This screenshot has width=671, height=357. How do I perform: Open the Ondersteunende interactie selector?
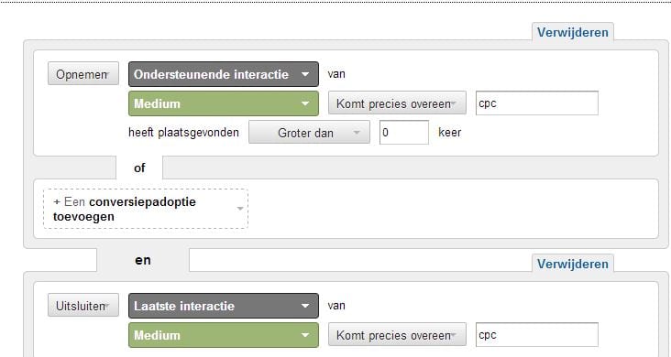click(224, 74)
